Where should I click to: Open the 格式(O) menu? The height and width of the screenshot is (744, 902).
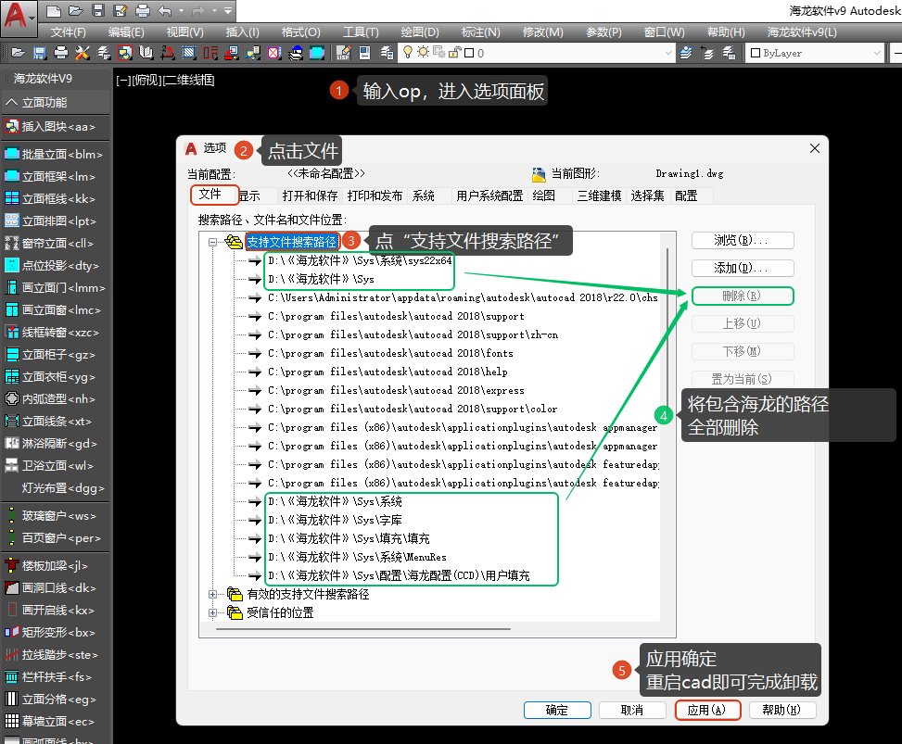click(301, 32)
